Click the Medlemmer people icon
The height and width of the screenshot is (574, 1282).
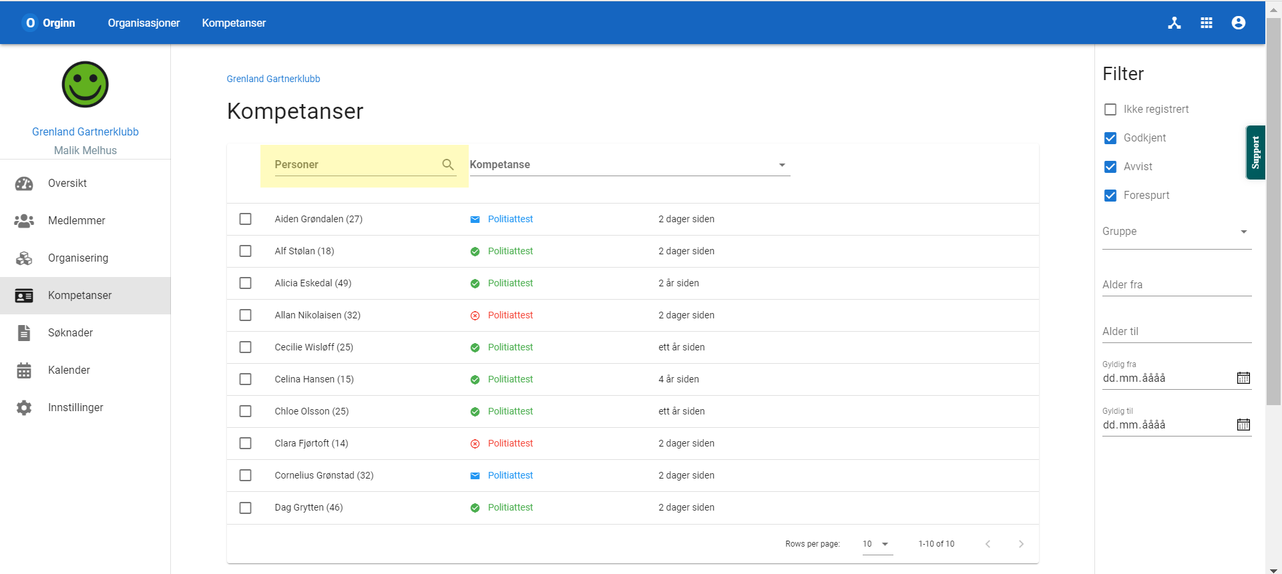pos(24,221)
